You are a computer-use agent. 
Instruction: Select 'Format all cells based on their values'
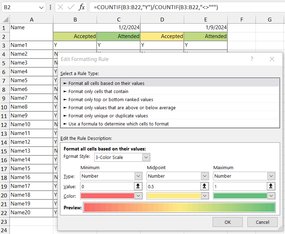pos(170,83)
